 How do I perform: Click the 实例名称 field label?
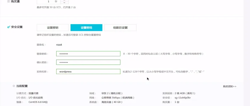tap(42, 72)
